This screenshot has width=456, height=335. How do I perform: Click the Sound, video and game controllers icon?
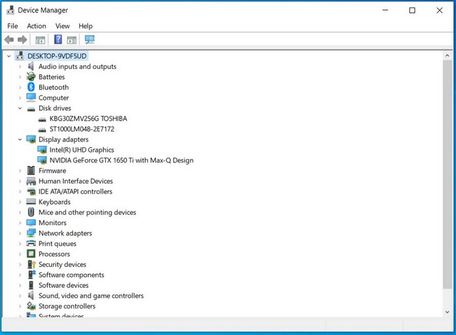point(31,295)
